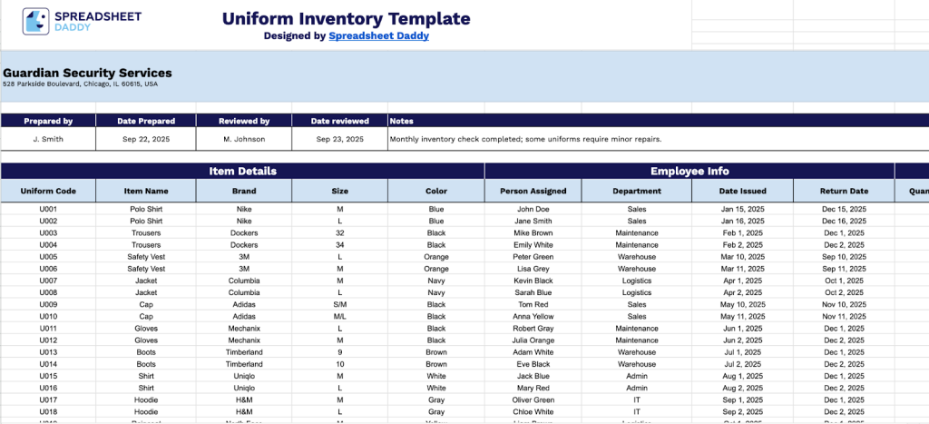
Task: Click the Spreadsheet Daddy logo icon
Action: [35, 22]
